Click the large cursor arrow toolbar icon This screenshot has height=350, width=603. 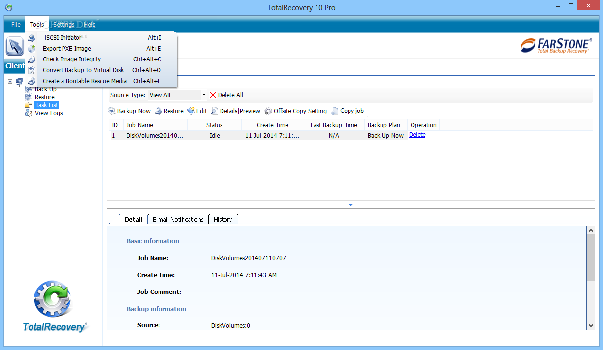click(14, 46)
